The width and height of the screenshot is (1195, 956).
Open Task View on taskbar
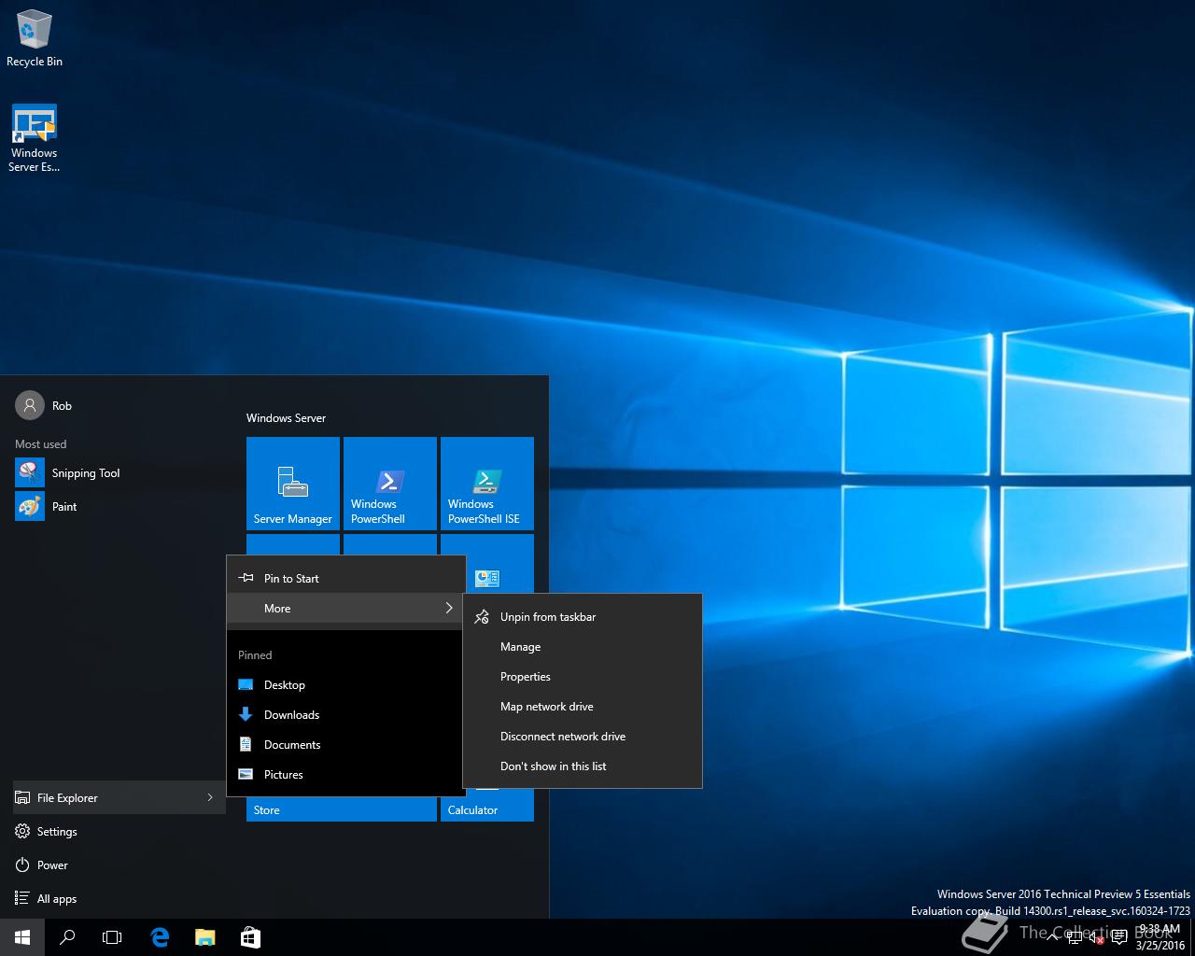(x=112, y=937)
